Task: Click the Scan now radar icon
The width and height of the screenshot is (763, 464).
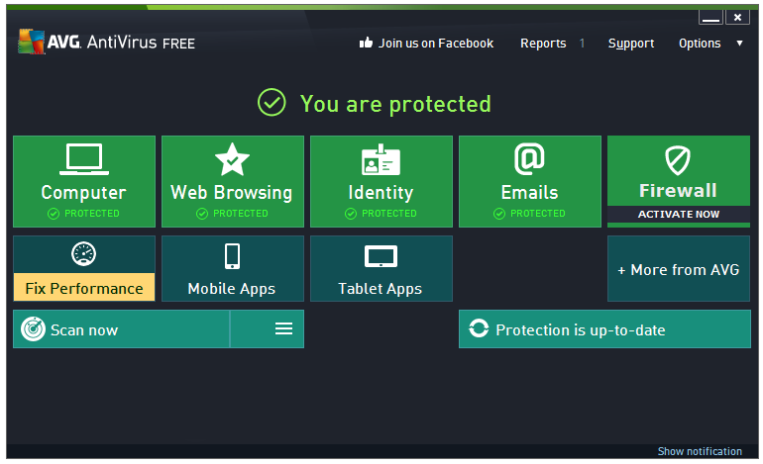Action: (x=33, y=329)
